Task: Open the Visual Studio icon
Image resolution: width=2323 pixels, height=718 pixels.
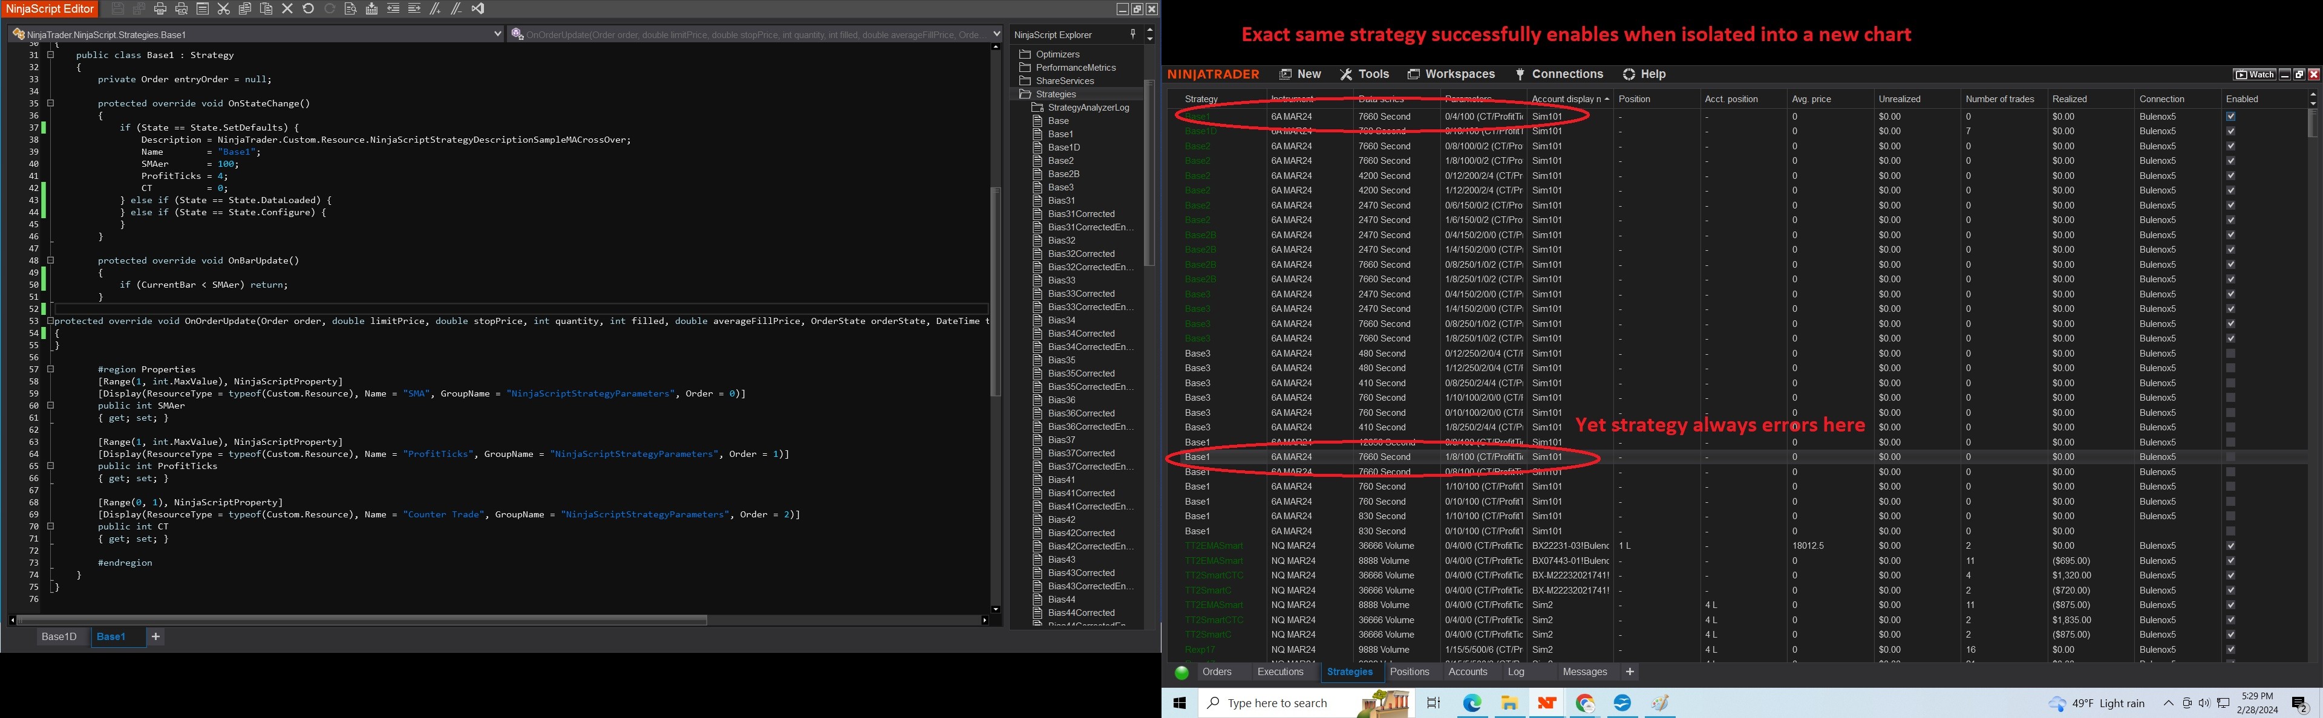Action: point(477,9)
